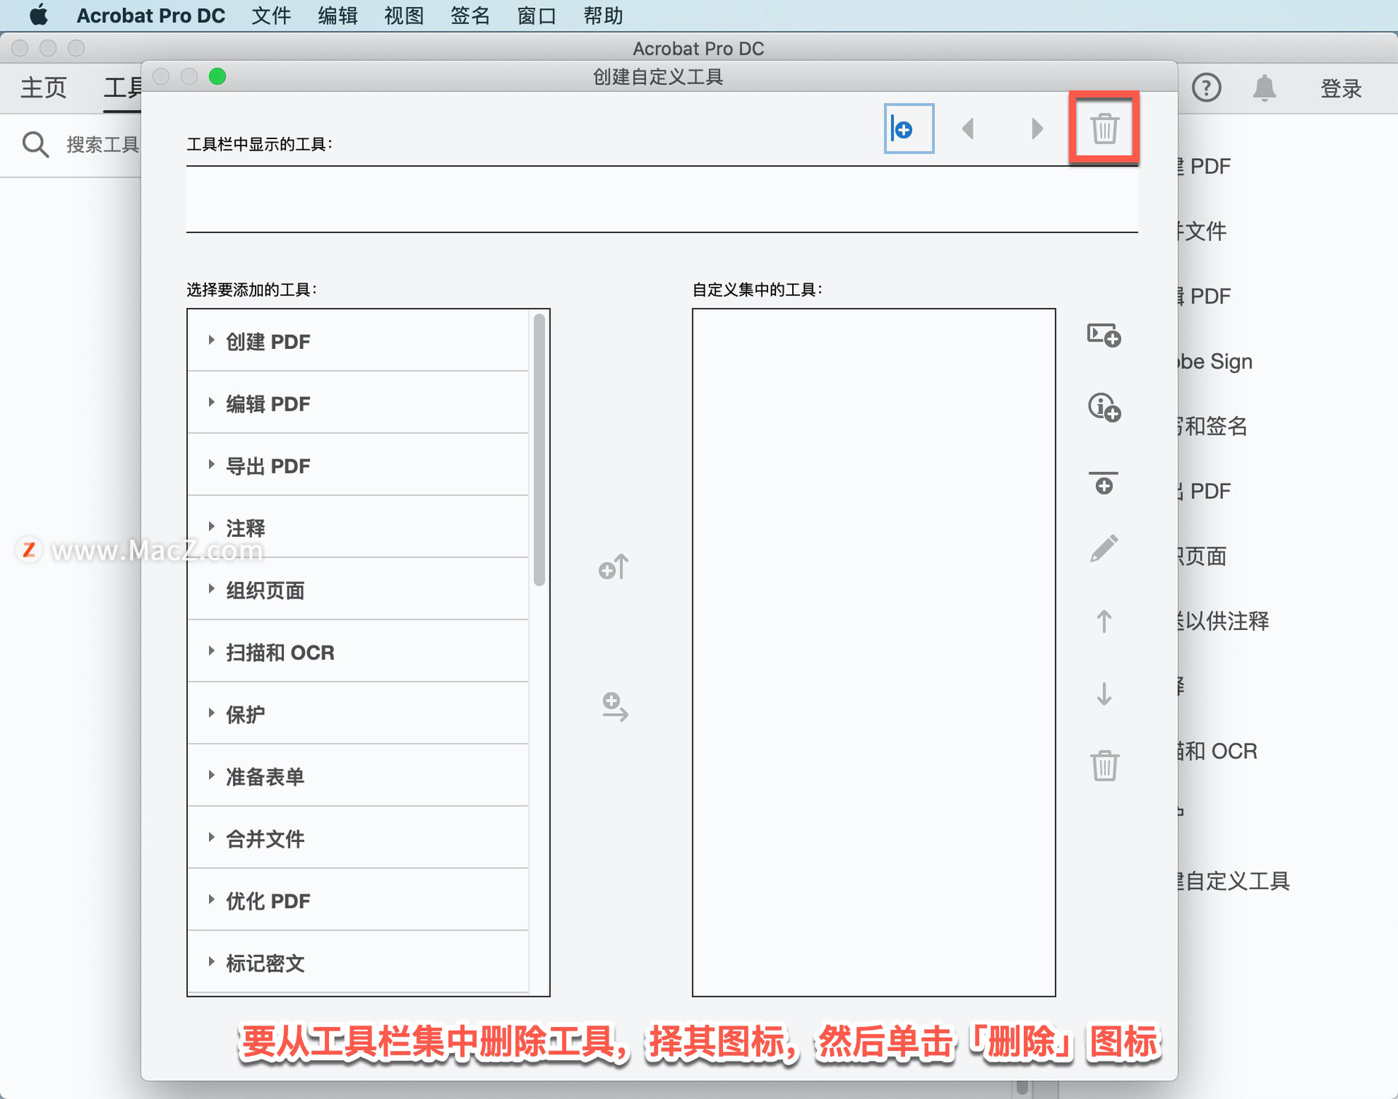
Task: Click be Sign item in background window
Action: point(1216,361)
